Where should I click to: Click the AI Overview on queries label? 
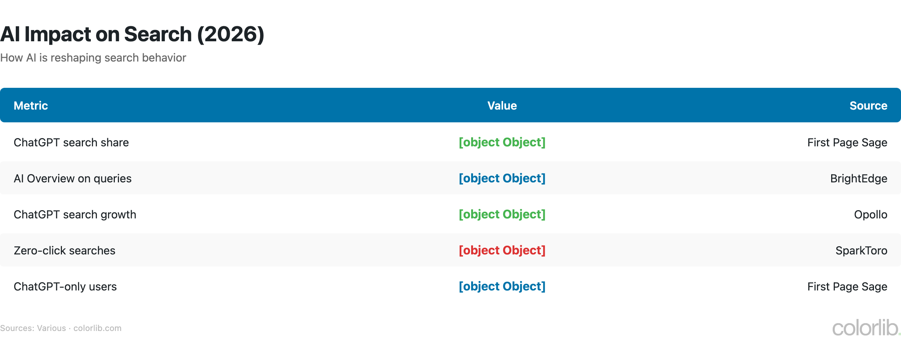pos(72,179)
